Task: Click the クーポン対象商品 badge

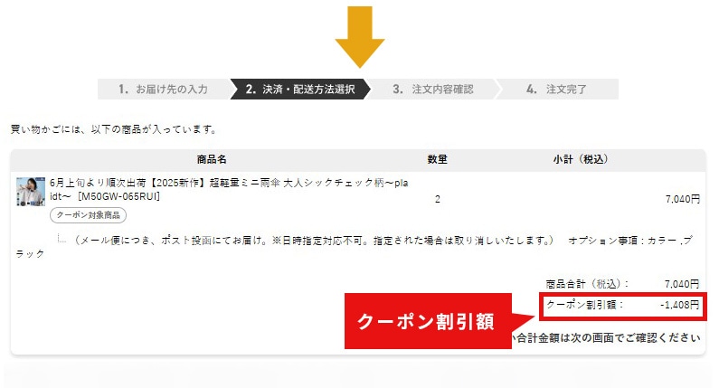Action: (88, 215)
